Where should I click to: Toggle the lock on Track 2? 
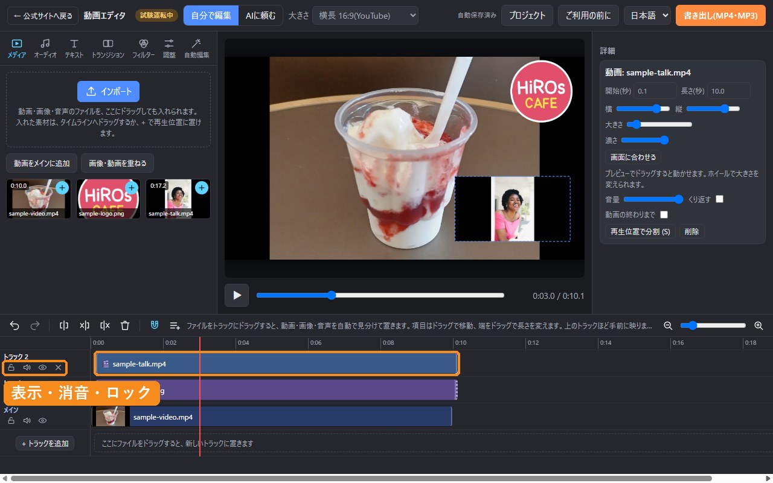pos(11,367)
